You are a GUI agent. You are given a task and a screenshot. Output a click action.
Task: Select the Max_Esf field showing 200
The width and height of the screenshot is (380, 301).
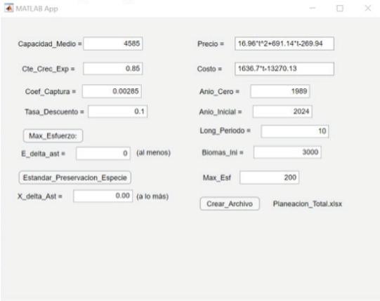click(270, 178)
